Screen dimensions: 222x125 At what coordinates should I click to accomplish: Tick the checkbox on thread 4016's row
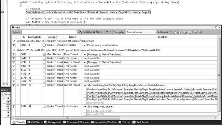[44, 85]
